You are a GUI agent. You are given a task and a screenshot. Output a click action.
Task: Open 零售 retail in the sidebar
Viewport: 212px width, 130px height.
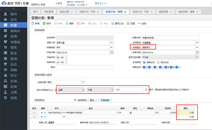pos(13,48)
